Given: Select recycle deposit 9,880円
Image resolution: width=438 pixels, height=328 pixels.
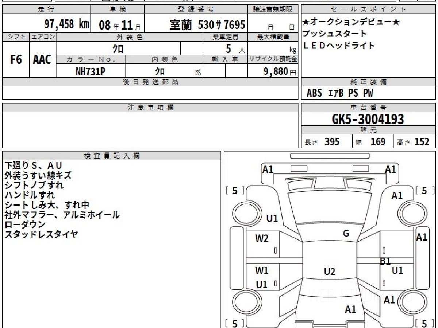Looking at the screenshot, I should (x=280, y=71).
